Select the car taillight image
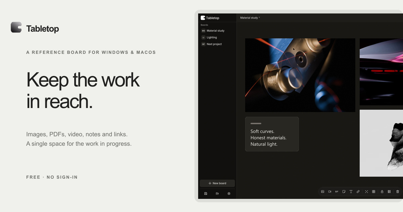This screenshot has width=403, height=212. click(381, 72)
